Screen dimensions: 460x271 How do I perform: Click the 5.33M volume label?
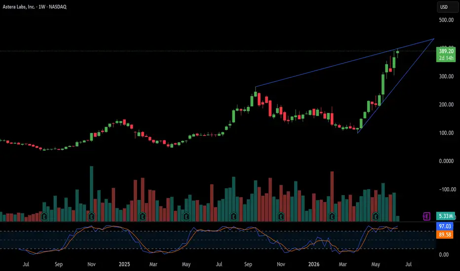point(446,216)
